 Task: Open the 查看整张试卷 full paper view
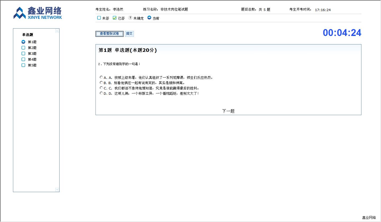[110, 34]
